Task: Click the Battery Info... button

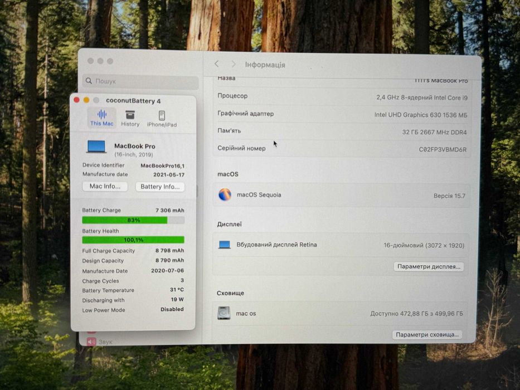Action: pyautogui.click(x=160, y=187)
